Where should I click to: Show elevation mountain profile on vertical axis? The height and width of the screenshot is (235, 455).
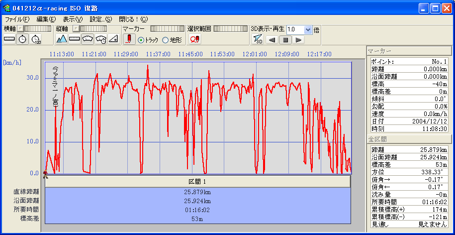(62, 39)
